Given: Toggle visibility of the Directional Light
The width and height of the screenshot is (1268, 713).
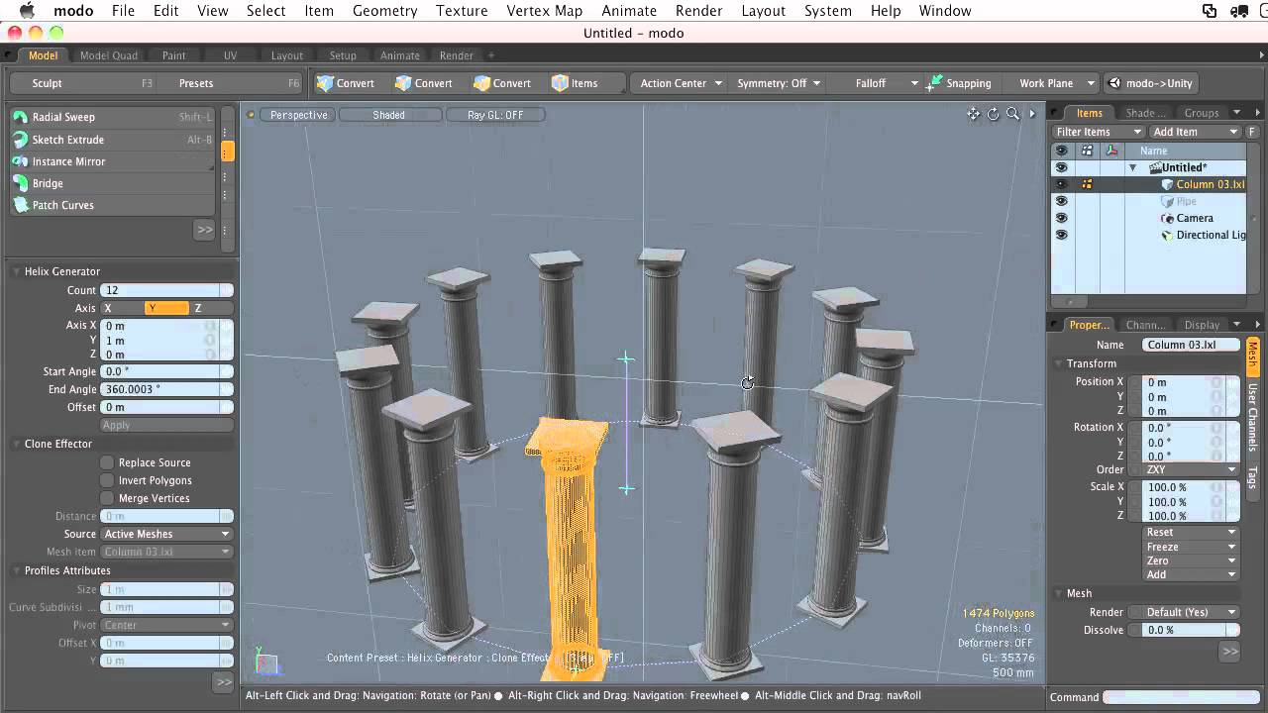Looking at the screenshot, I should (1061, 235).
